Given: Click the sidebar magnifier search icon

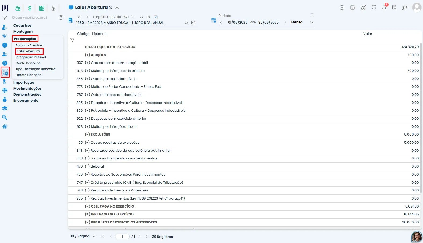Looking at the screenshot, I should click(5, 117).
